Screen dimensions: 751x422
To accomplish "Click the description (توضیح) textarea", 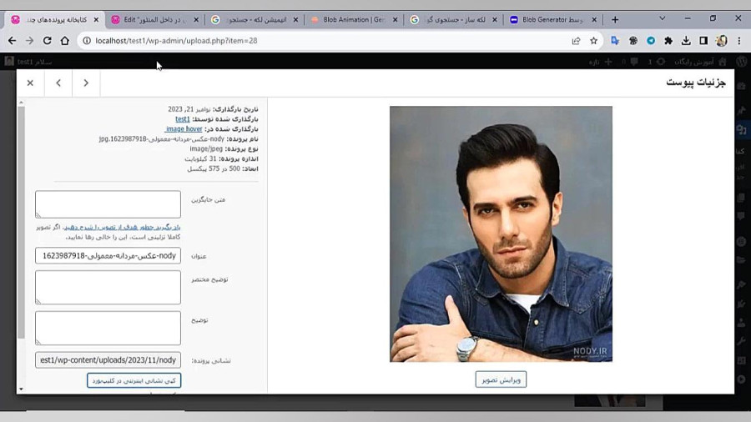I will click(108, 329).
